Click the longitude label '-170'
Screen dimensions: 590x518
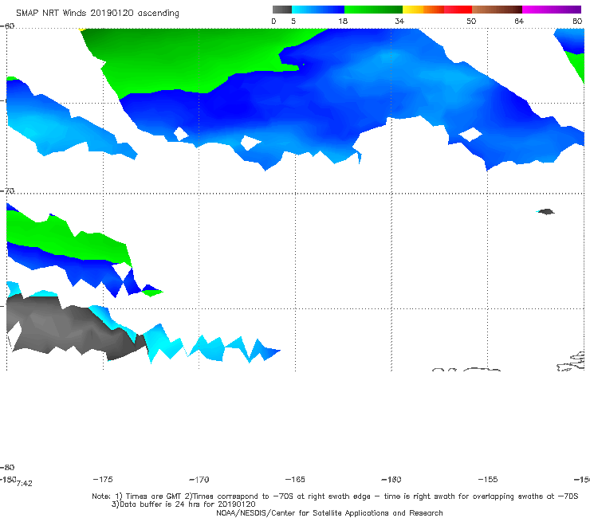tap(199, 479)
